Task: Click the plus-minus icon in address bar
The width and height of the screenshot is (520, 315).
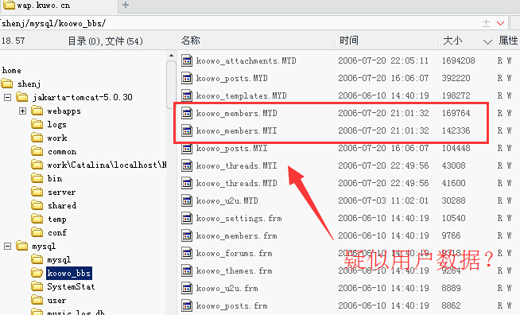Action: (486, 23)
